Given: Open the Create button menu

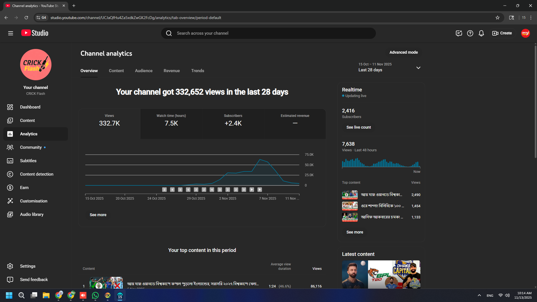Looking at the screenshot, I should (502, 33).
